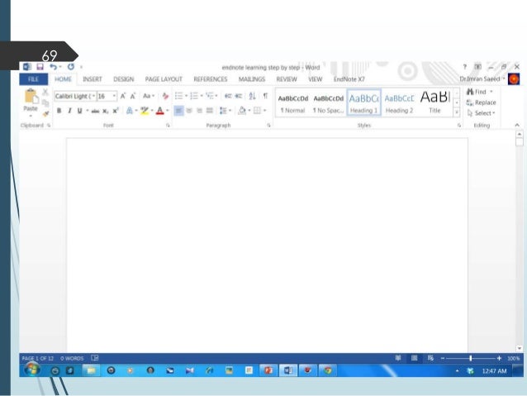
Task: Open the font size dropdown
Action: pos(114,97)
